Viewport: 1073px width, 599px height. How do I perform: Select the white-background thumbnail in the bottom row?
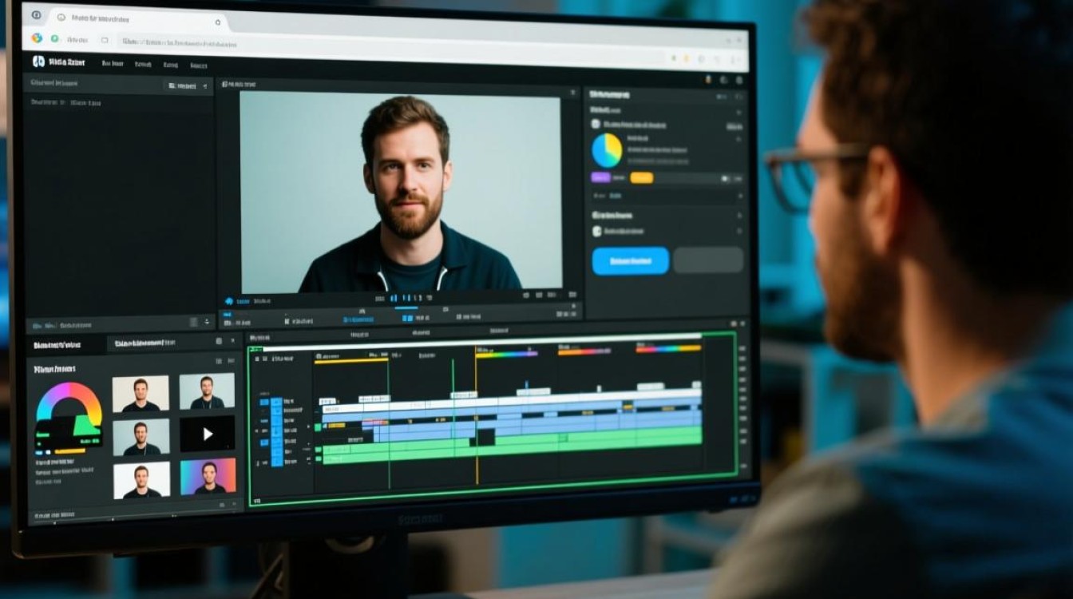pyautogui.click(x=141, y=480)
